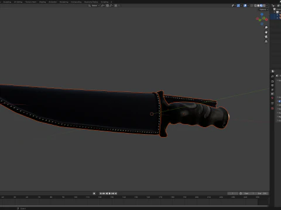Switch to the Geometry Nodes workspace tab
The height and width of the screenshot is (210, 281).
(x=91, y=2)
